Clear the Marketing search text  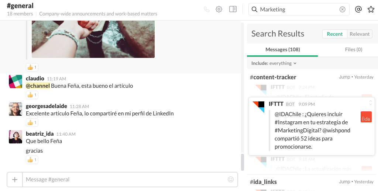click(x=342, y=10)
